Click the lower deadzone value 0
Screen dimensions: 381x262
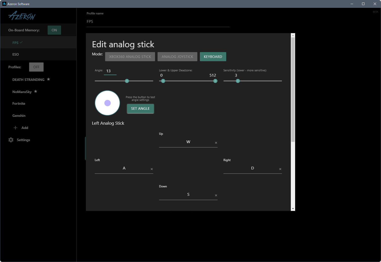click(161, 75)
